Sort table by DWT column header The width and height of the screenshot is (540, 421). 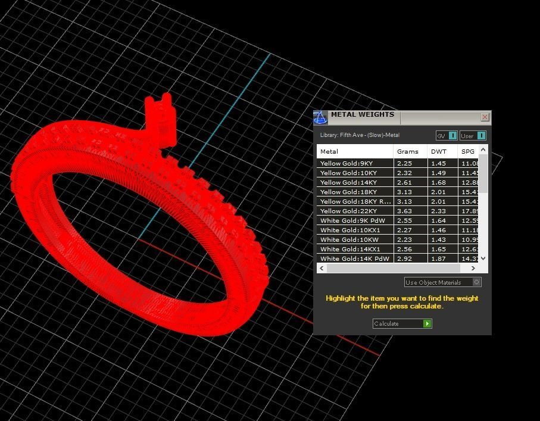click(x=442, y=151)
